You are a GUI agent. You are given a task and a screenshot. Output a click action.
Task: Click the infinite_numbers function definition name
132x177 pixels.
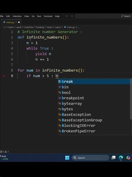pyautogui.click(x=44, y=37)
